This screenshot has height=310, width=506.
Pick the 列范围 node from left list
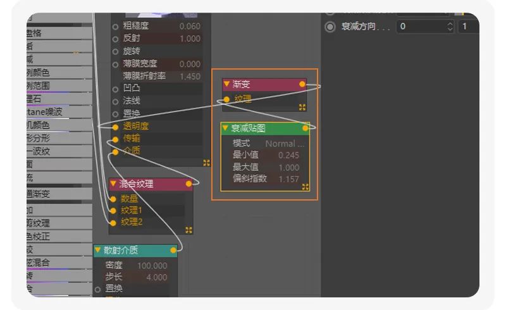click(59, 86)
